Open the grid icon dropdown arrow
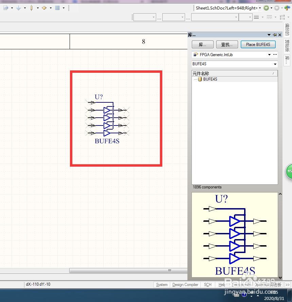 (x=63, y=8)
